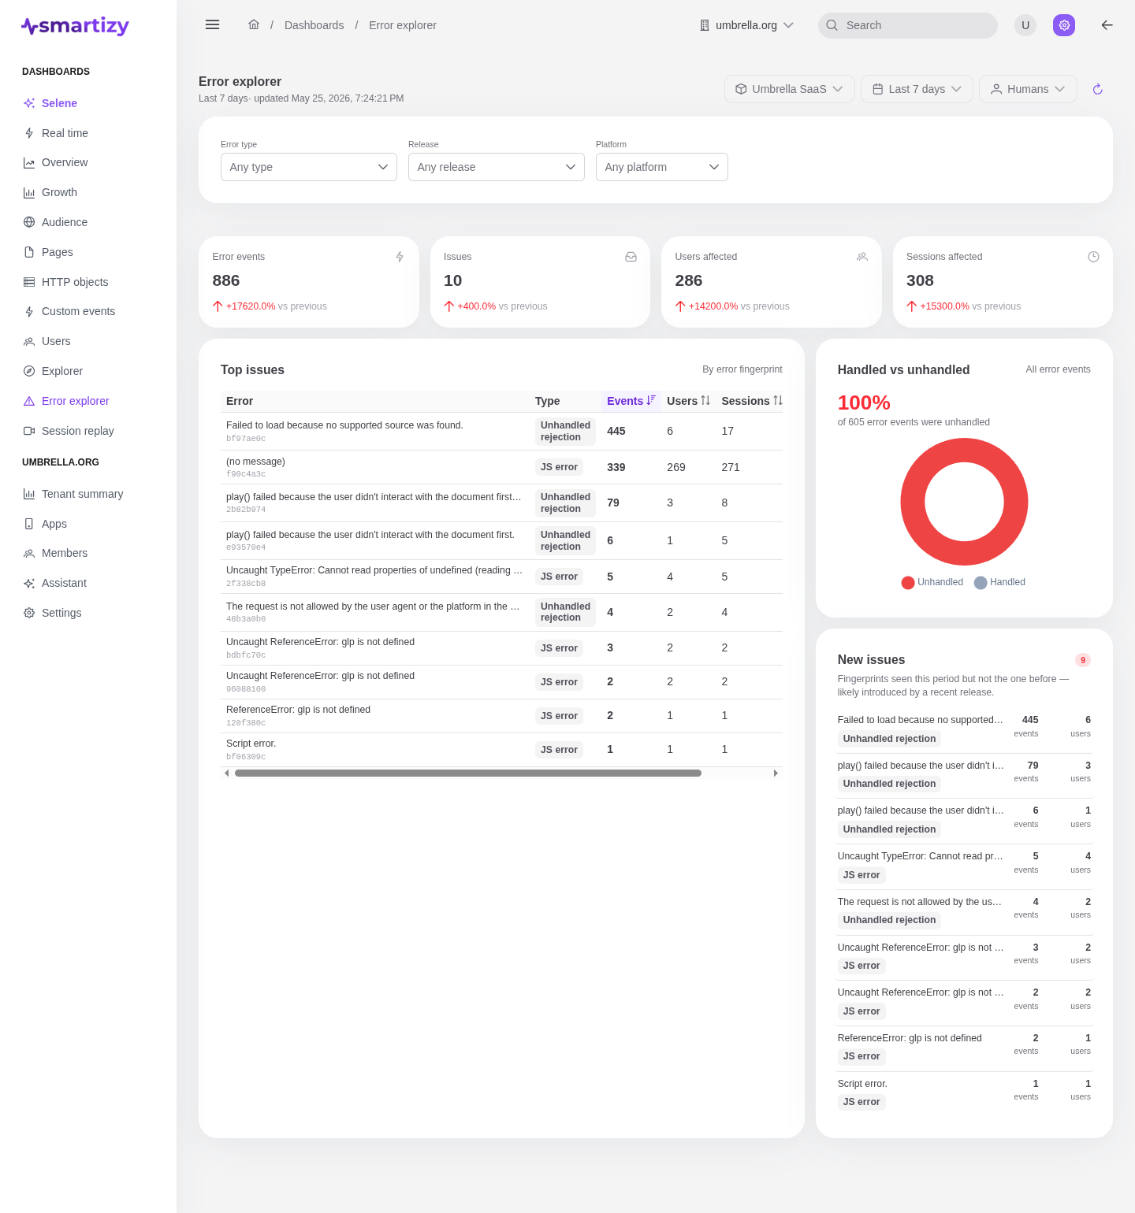This screenshot has width=1135, height=1213.
Task: Go to home via breadcrumb house icon
Action: point(254,25)
